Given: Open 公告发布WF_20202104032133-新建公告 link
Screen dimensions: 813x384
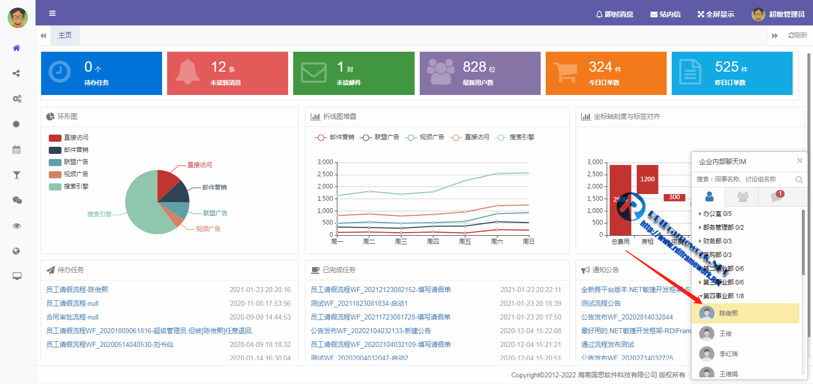Looking at the screenshot, I should click(371, 331).
